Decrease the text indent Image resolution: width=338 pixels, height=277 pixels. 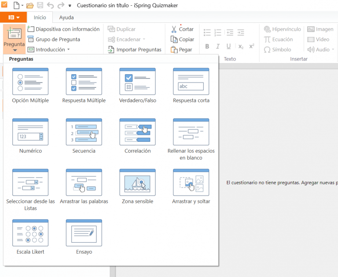click(x=230, y=32)
